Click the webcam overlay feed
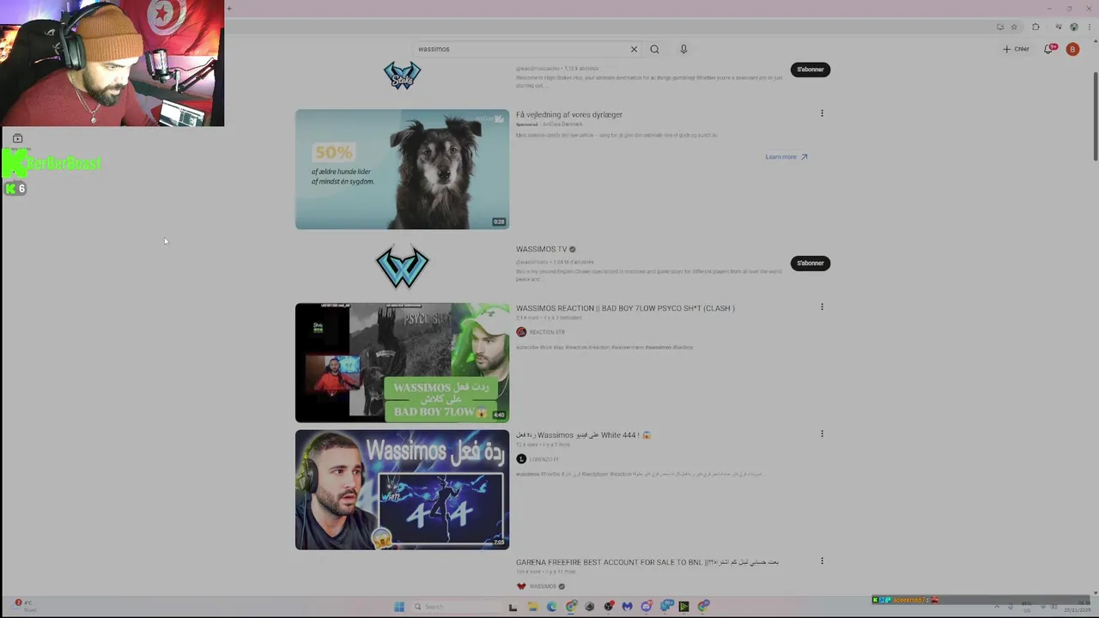1099x618 pixels. point(112,64)
